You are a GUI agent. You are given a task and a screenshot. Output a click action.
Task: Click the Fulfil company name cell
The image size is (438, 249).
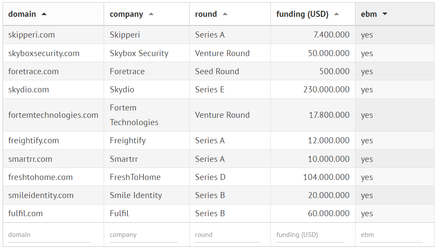click(x=119, y=214)
